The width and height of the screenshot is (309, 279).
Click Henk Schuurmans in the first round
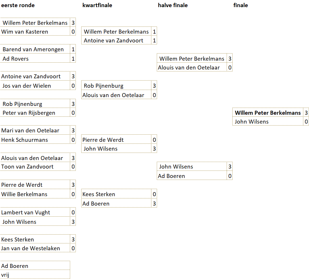[24, 140]
